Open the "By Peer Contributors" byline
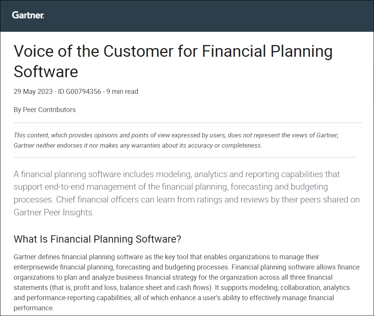This screenshot has height=316, width=374. click(x=45, y=110)
